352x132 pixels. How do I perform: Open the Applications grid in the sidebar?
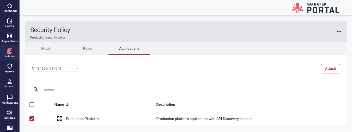pyautogui.click(x=10, y=38)
